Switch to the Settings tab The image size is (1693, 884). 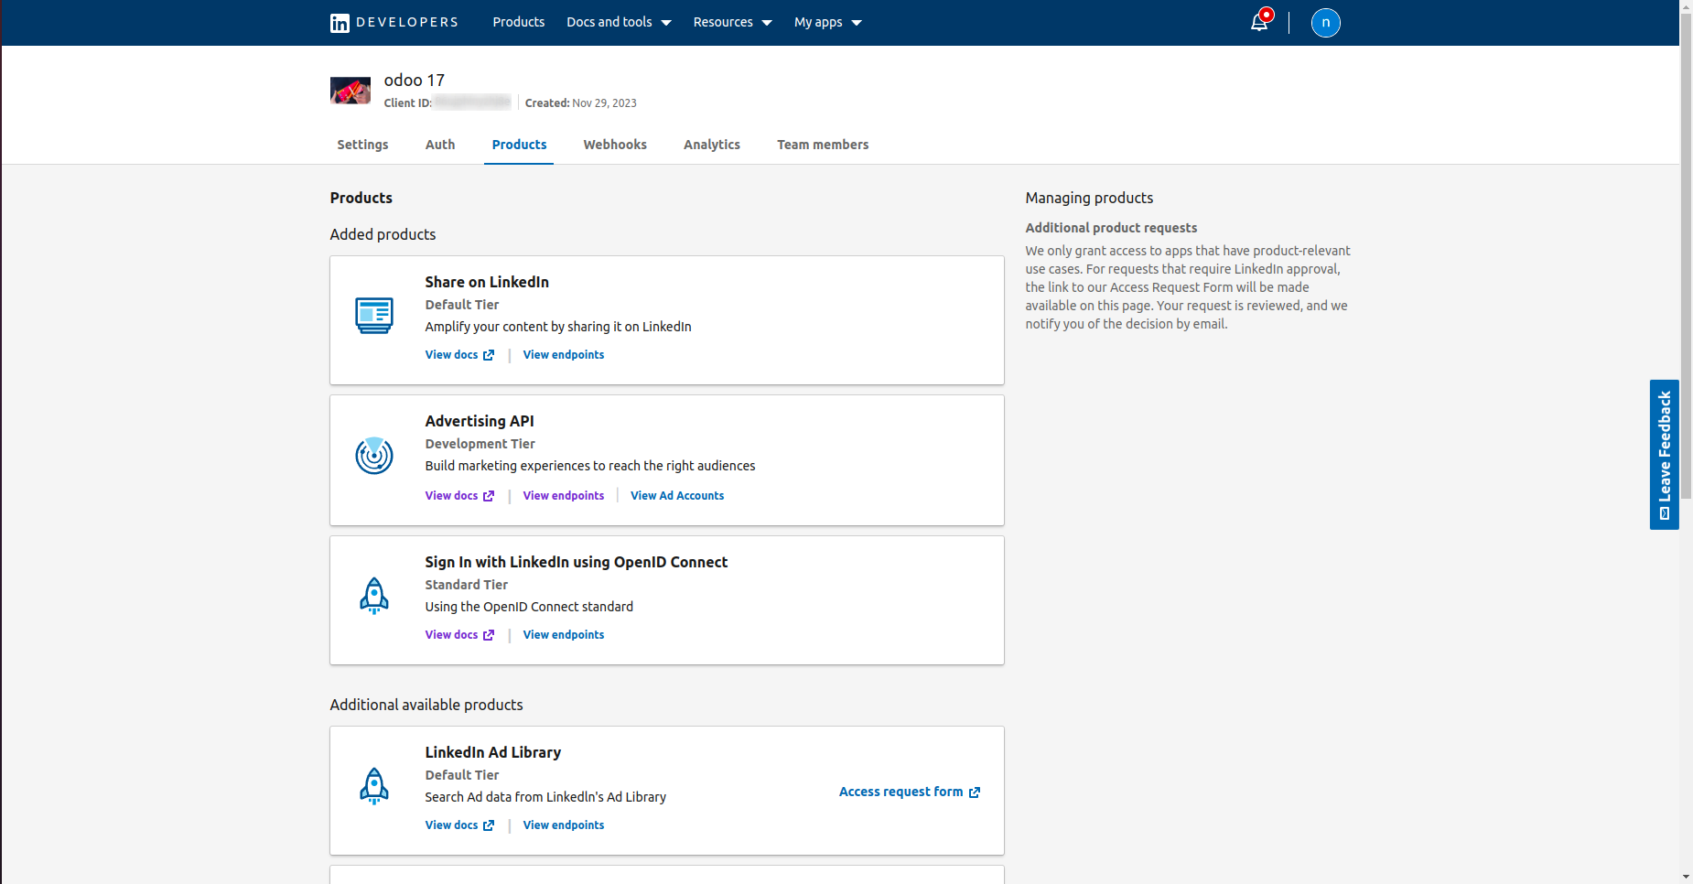click(x=362, y=145)
